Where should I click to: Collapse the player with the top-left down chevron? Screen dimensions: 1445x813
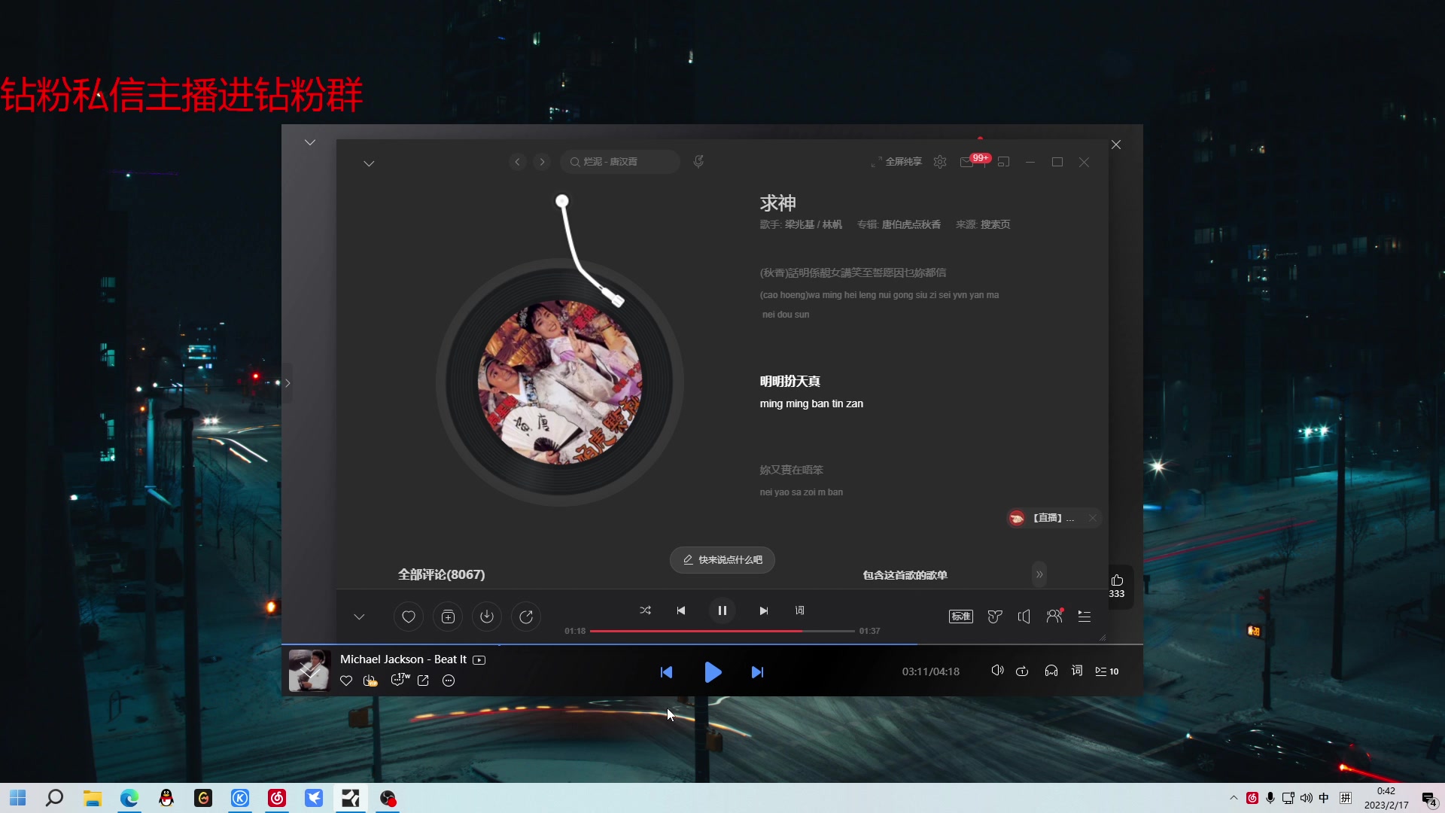click(310, 142)
